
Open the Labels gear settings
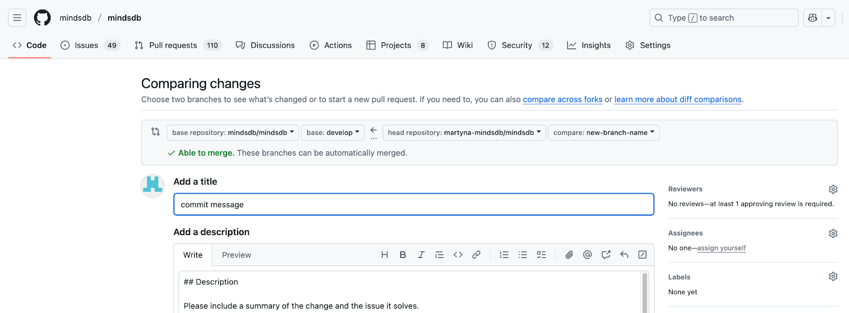tap(833, 276)
